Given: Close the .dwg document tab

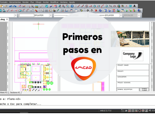Looking at the screenshot, I should 7,19.
